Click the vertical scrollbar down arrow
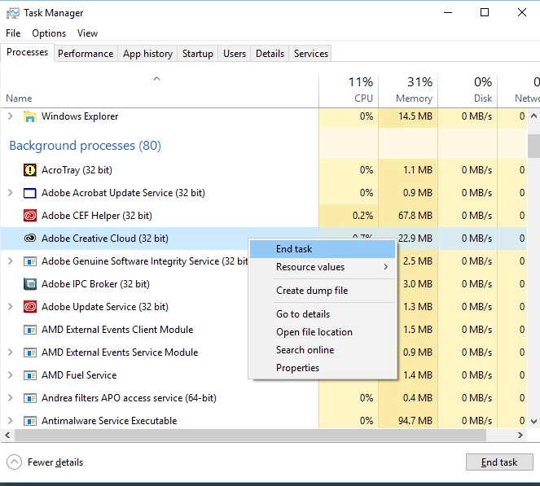The width and height of the screenshot is (540, 486). pyautogui.click(x=533, y=422)
